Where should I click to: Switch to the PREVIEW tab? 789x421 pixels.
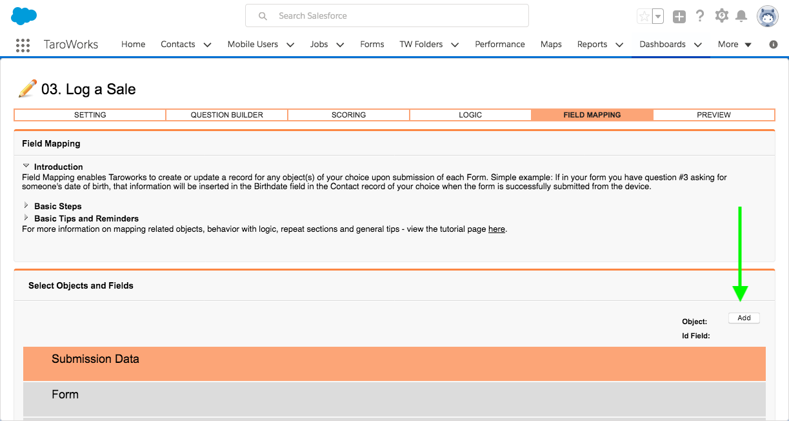point(714,115)
